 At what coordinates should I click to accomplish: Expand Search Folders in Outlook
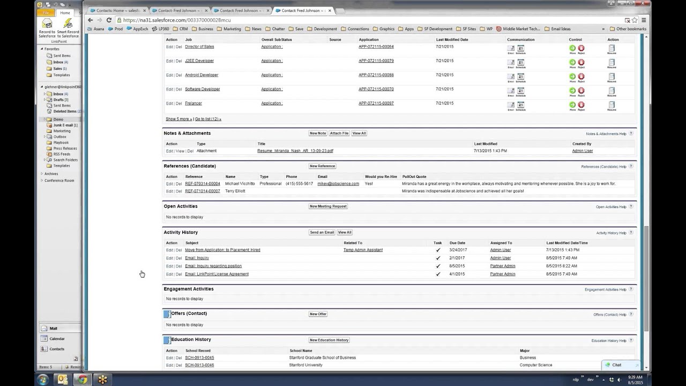pos(46,160)
